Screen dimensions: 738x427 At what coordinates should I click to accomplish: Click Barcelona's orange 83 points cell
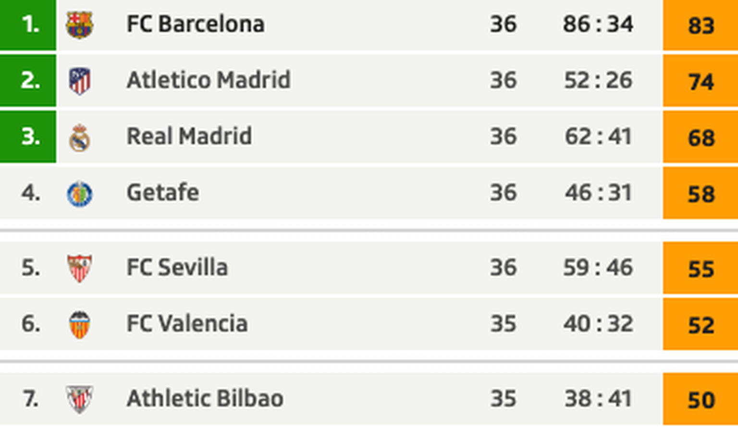[700, 25]
